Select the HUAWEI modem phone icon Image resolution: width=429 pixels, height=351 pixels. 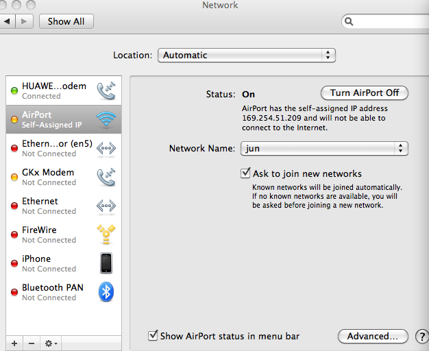pos(106,90)
